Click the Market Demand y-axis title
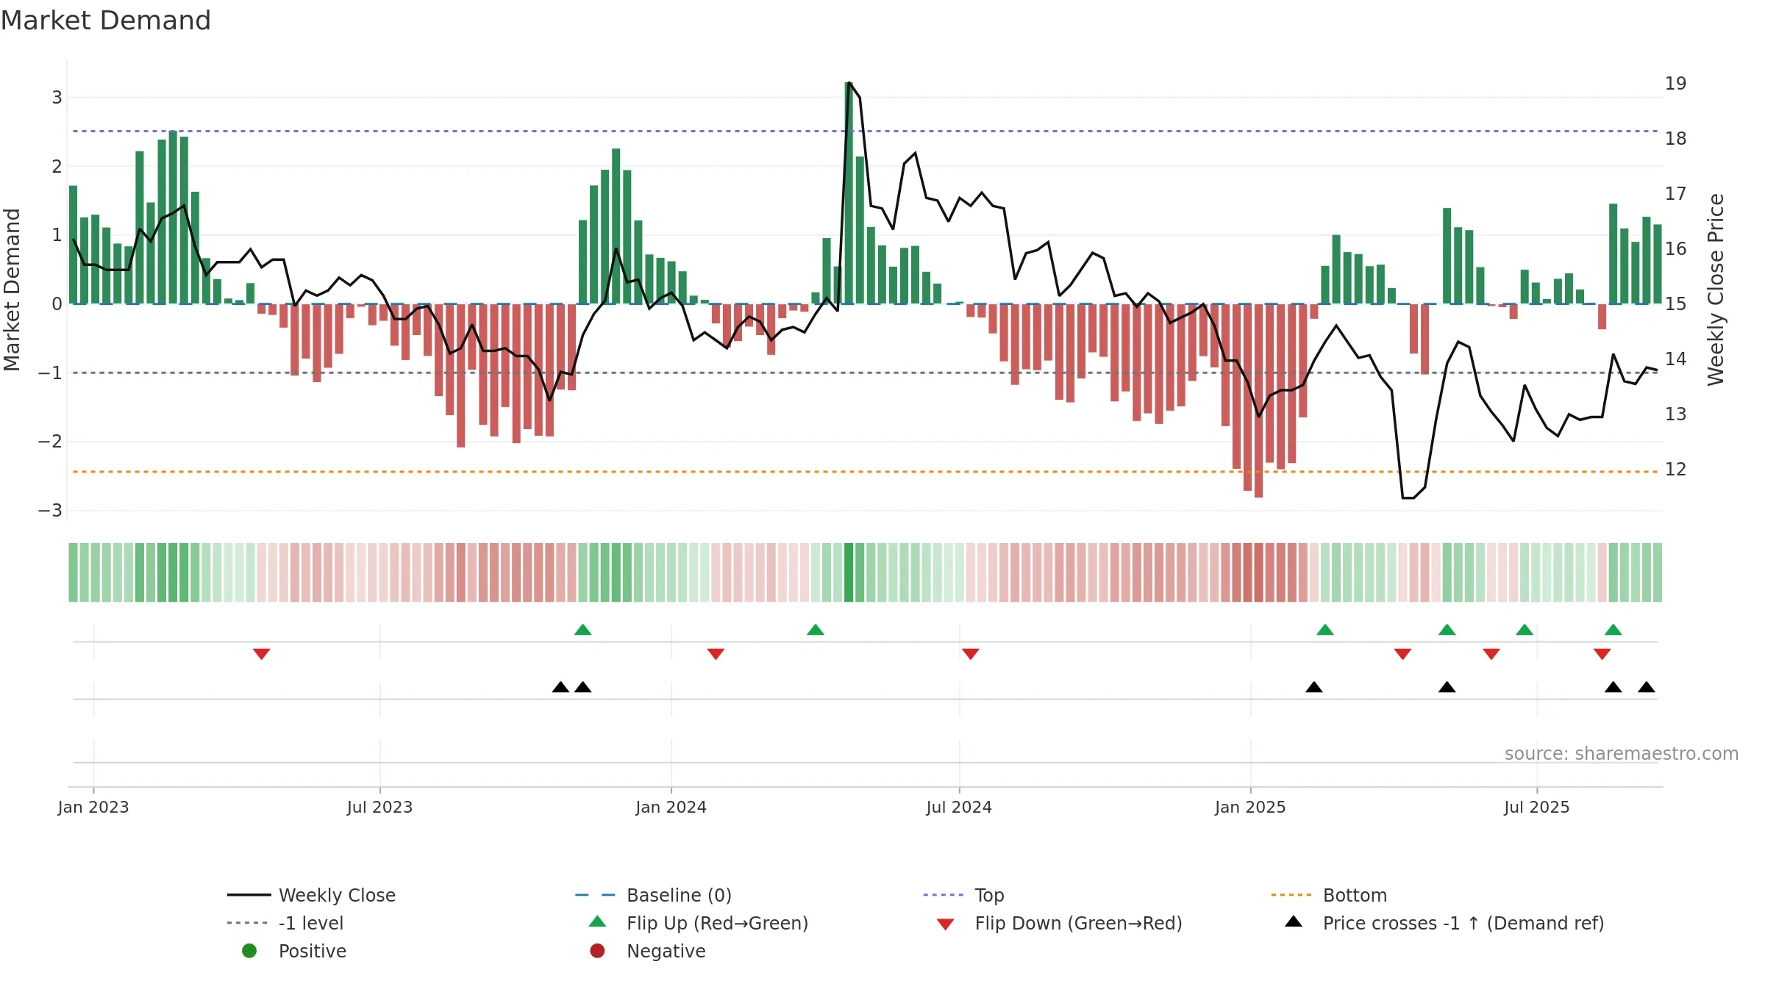The image size is (1765, 992). click(x=12, y=290)
